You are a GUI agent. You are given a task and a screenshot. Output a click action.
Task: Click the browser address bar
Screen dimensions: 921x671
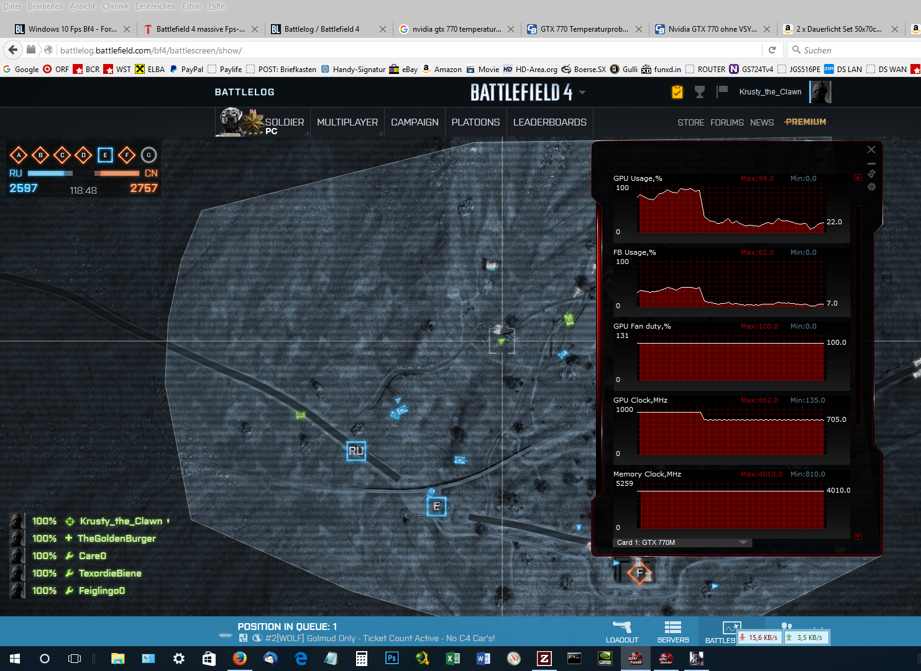[410, 50]
